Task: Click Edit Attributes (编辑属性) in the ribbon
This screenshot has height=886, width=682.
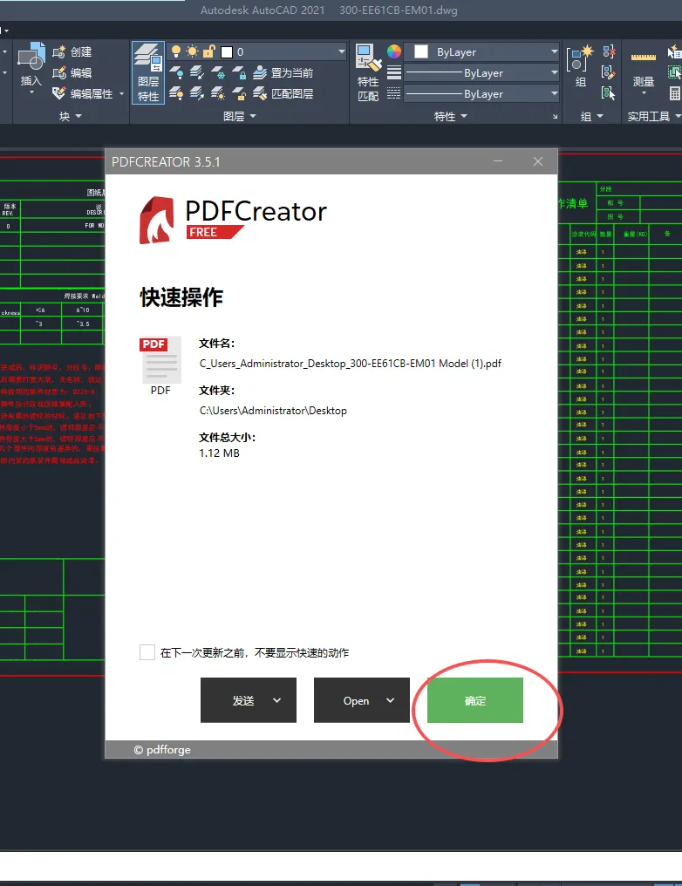Action: pos(83,93)
